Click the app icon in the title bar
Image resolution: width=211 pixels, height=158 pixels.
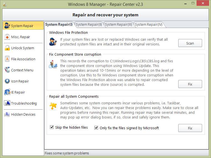pos(5,4)
